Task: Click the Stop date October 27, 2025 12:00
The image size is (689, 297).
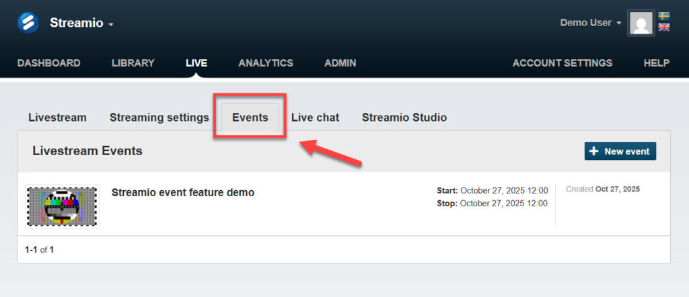Action: coord(492,204)
